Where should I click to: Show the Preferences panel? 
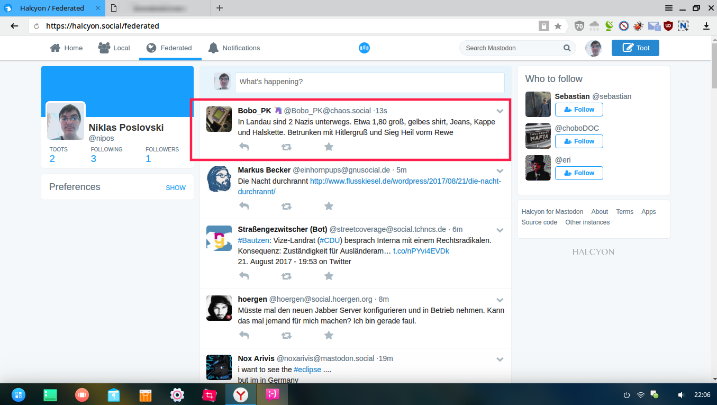click(x=176, y=187)
